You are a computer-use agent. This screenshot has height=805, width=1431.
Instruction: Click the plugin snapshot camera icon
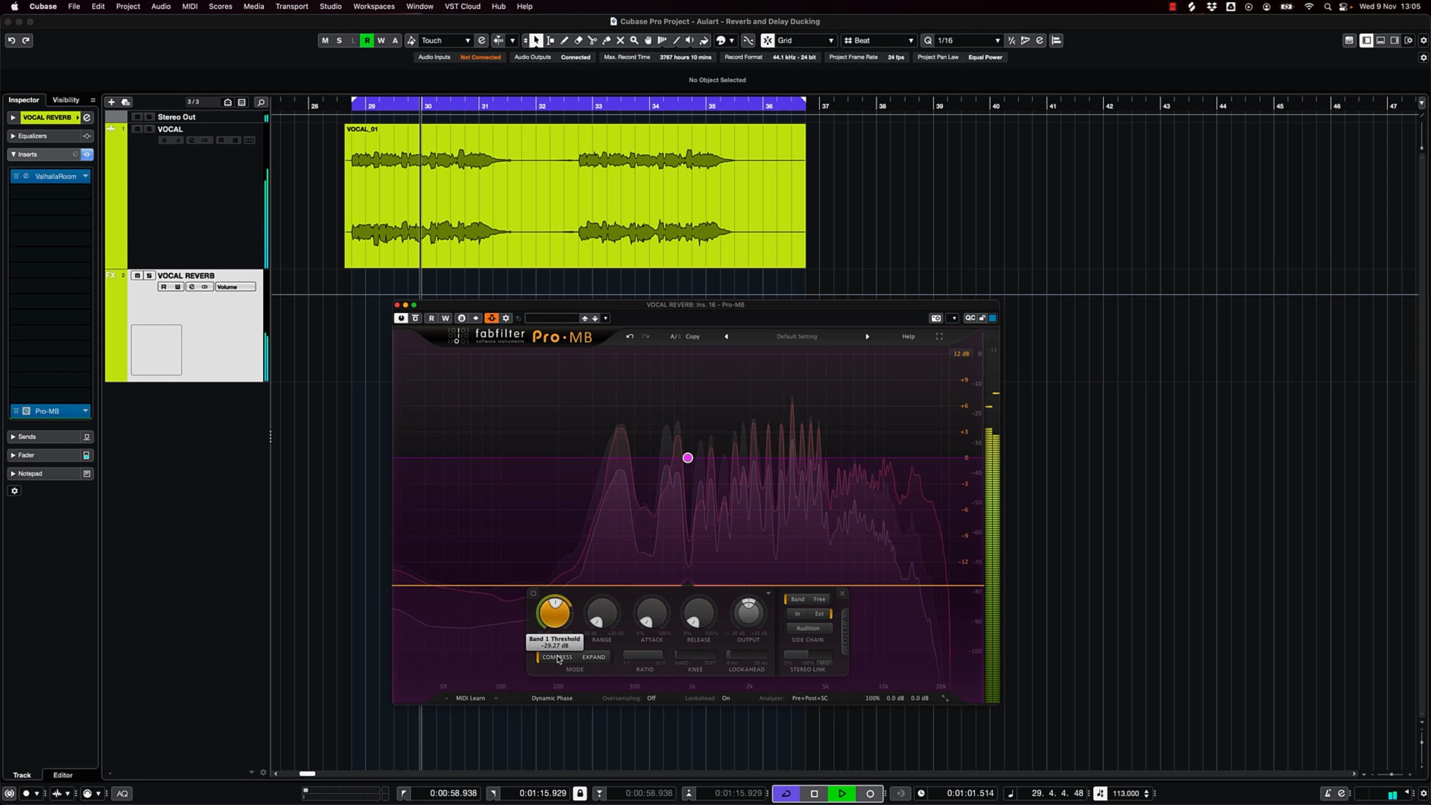[936, 318]
